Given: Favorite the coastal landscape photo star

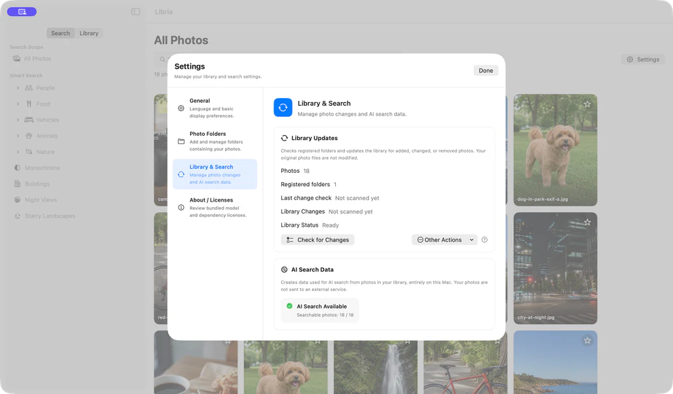Looking at the screenshot, I should pos(587,341).
